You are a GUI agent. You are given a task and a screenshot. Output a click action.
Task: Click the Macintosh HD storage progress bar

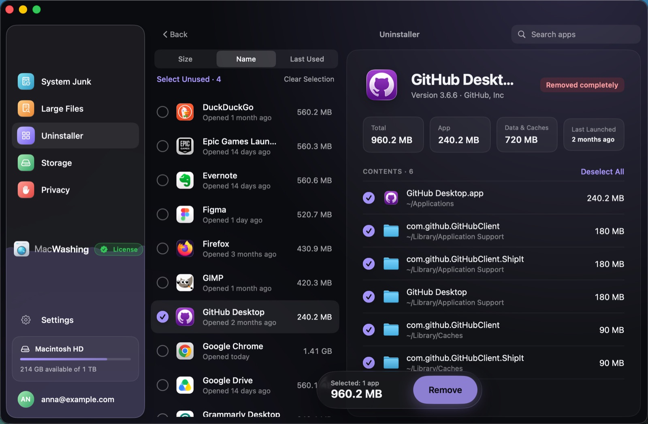click(75, 359)
